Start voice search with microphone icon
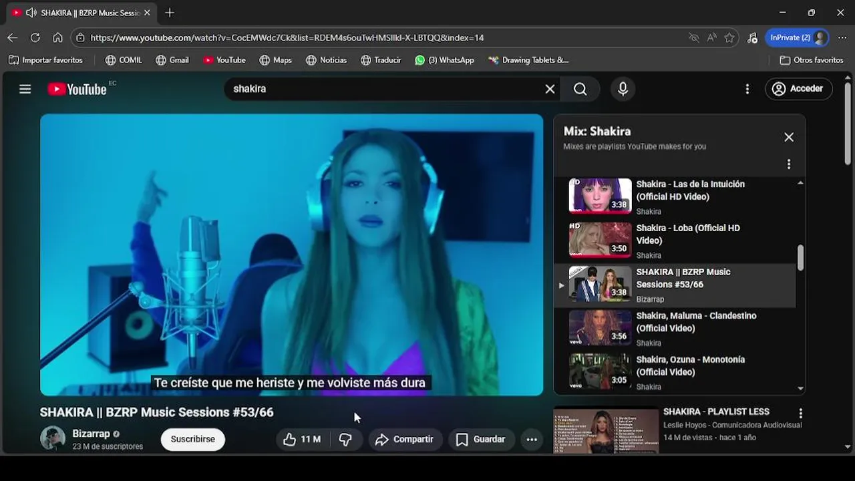The height and width of the screenshot is (481, 855). [623, 89]
